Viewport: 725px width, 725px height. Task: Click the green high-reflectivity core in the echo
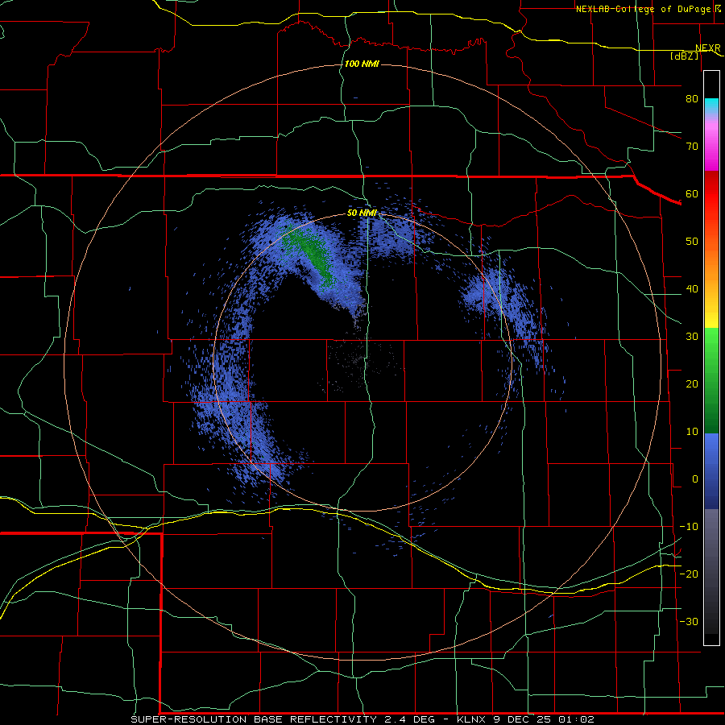point(311,254)
